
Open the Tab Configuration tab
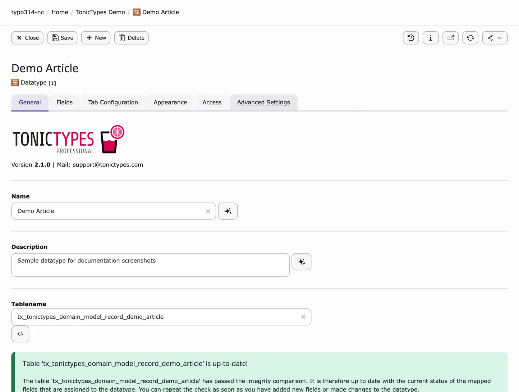pos(113,102)
